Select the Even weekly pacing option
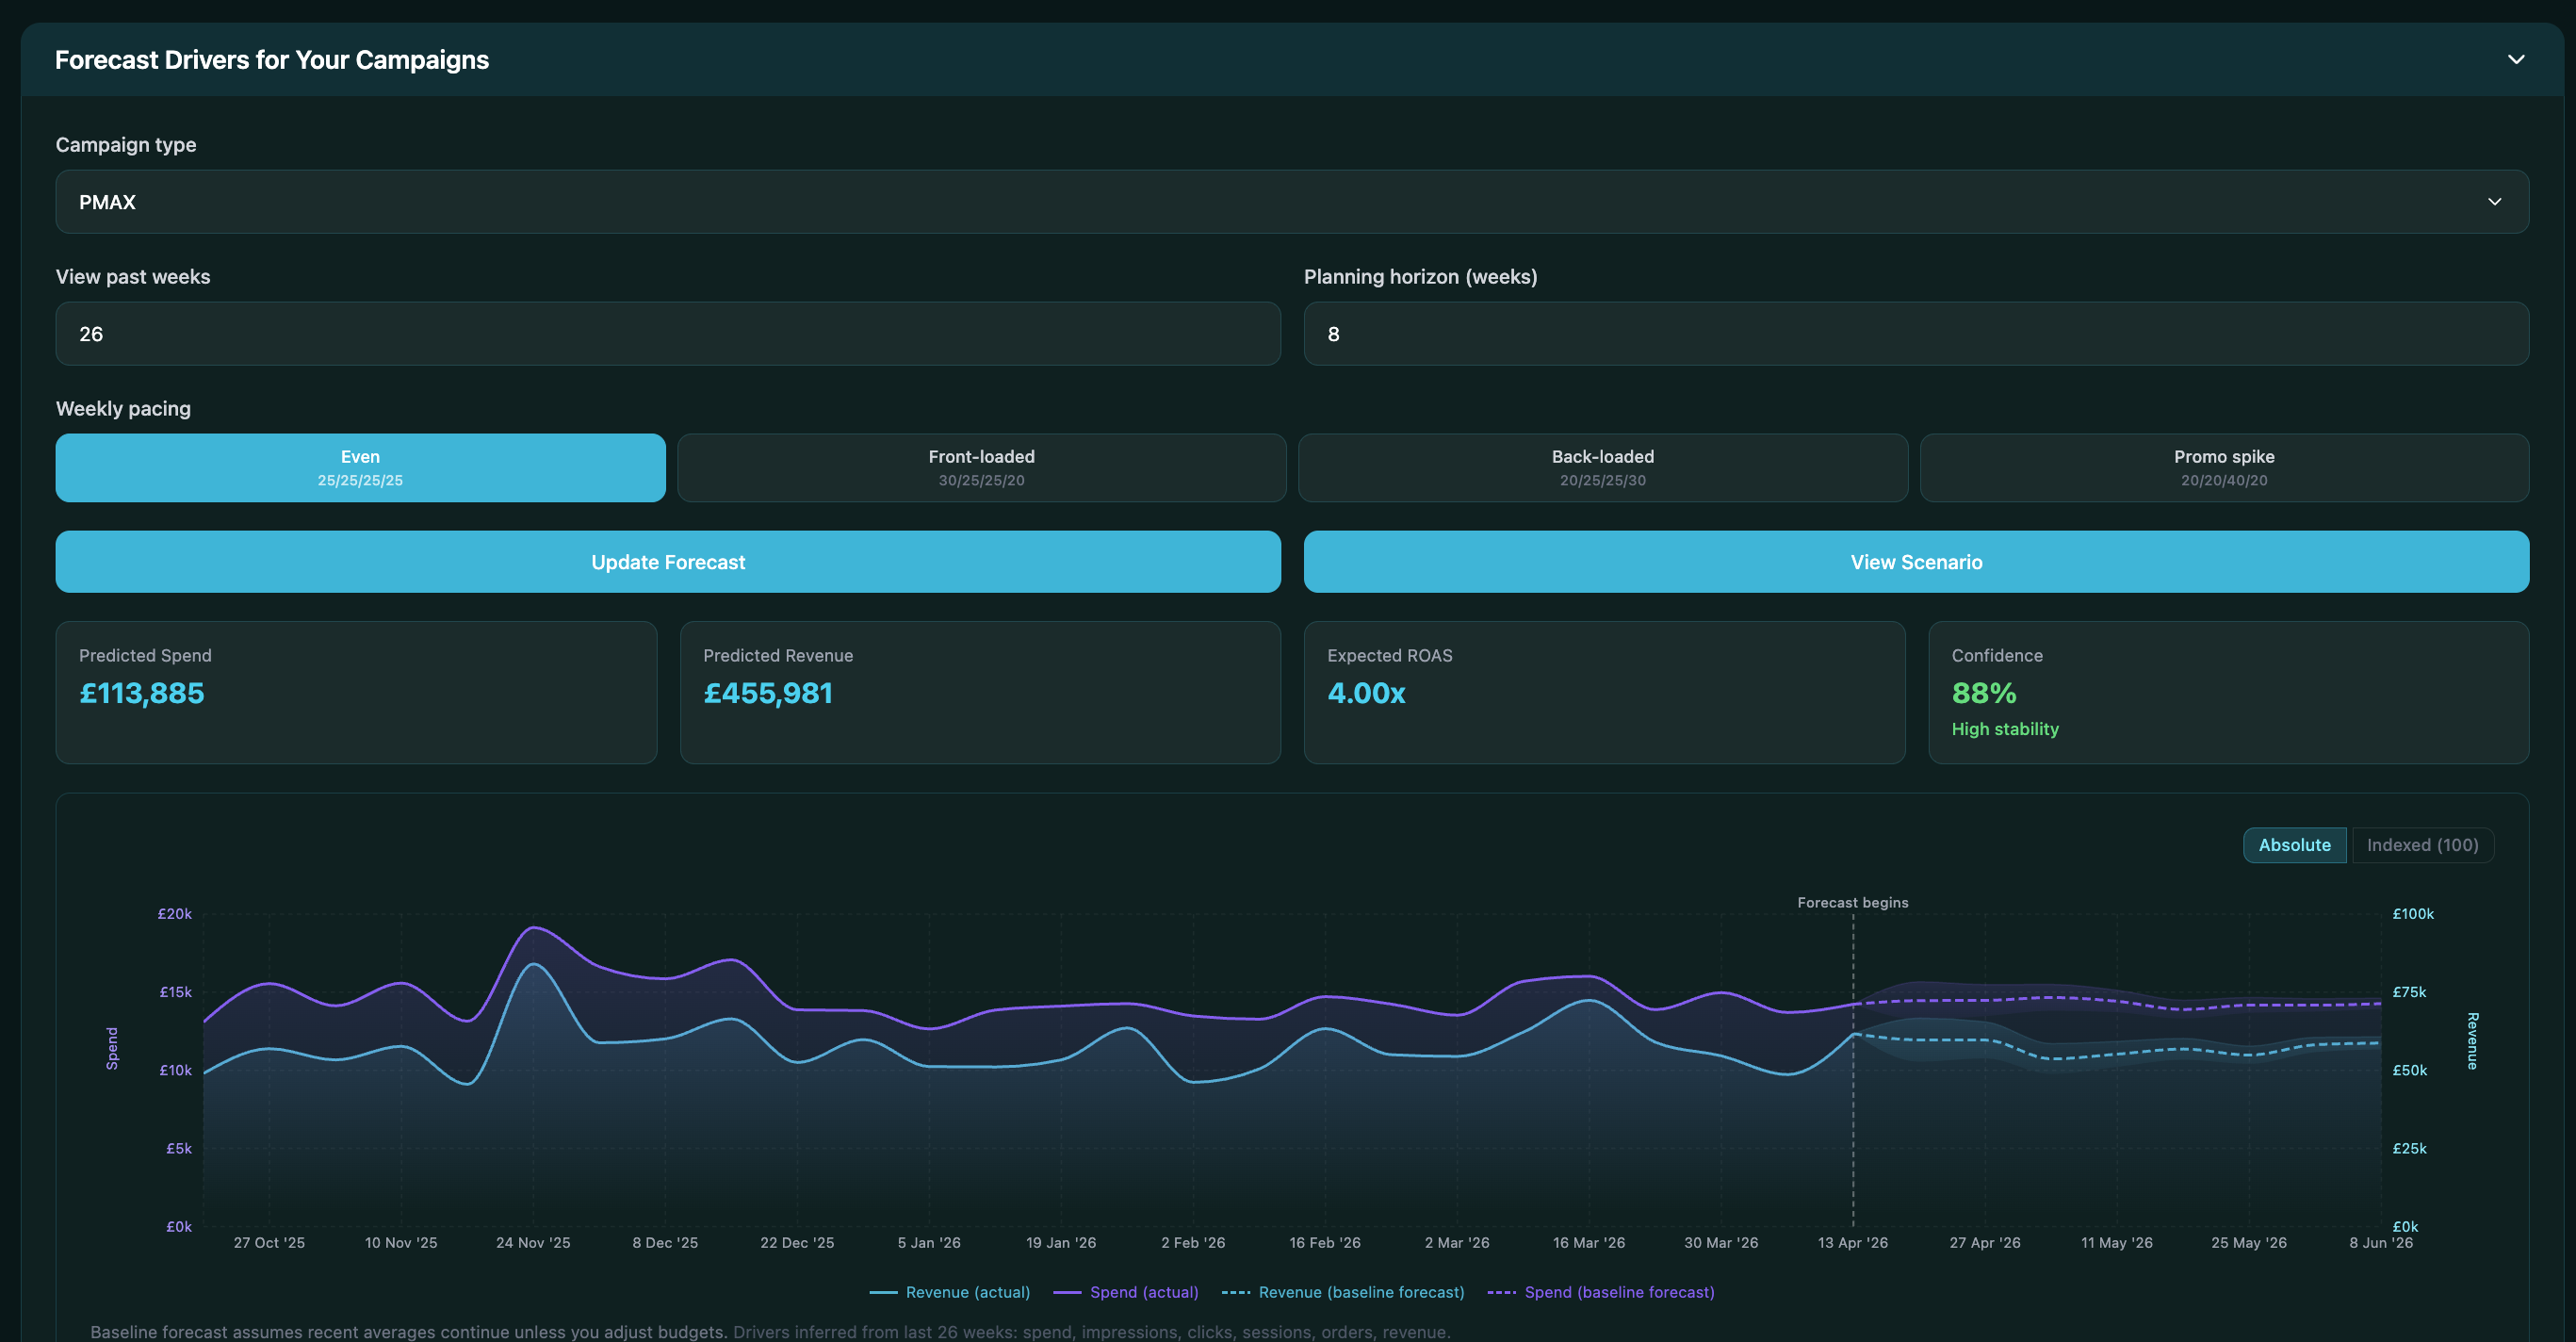This screenshot has width=2576, height=1342. (360, 467)
